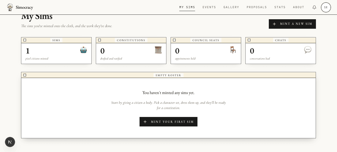The height and width of the screenshot is (152, 337).
Task: Click the speech bubble icon in Chats card
Action: click(308, 50)
